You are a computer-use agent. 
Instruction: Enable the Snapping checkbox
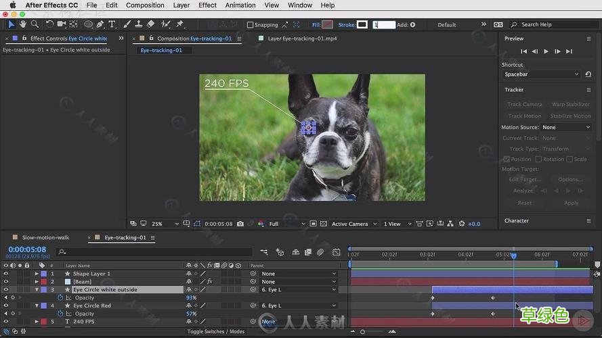click(251, 25)
